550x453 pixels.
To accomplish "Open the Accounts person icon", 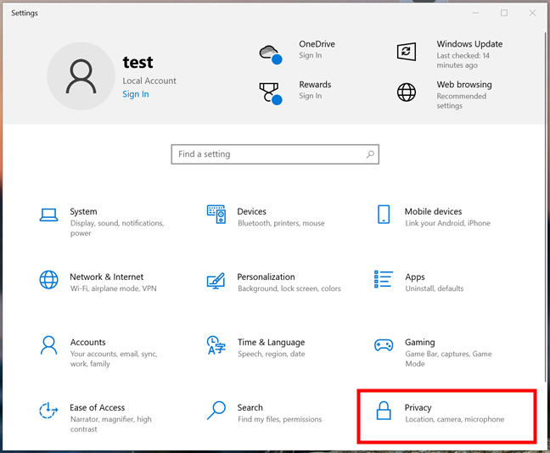I will pos(48,345).
